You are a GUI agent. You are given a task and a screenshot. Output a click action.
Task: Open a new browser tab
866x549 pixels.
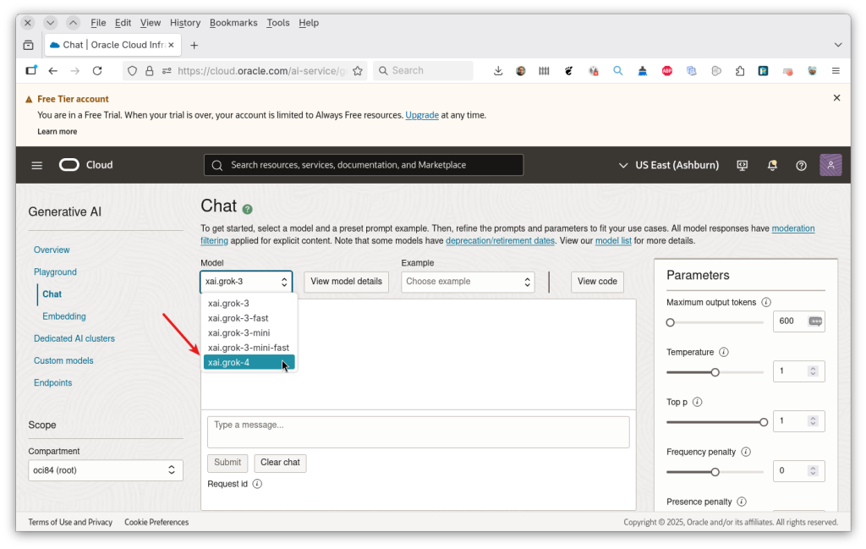pos(194,46)
